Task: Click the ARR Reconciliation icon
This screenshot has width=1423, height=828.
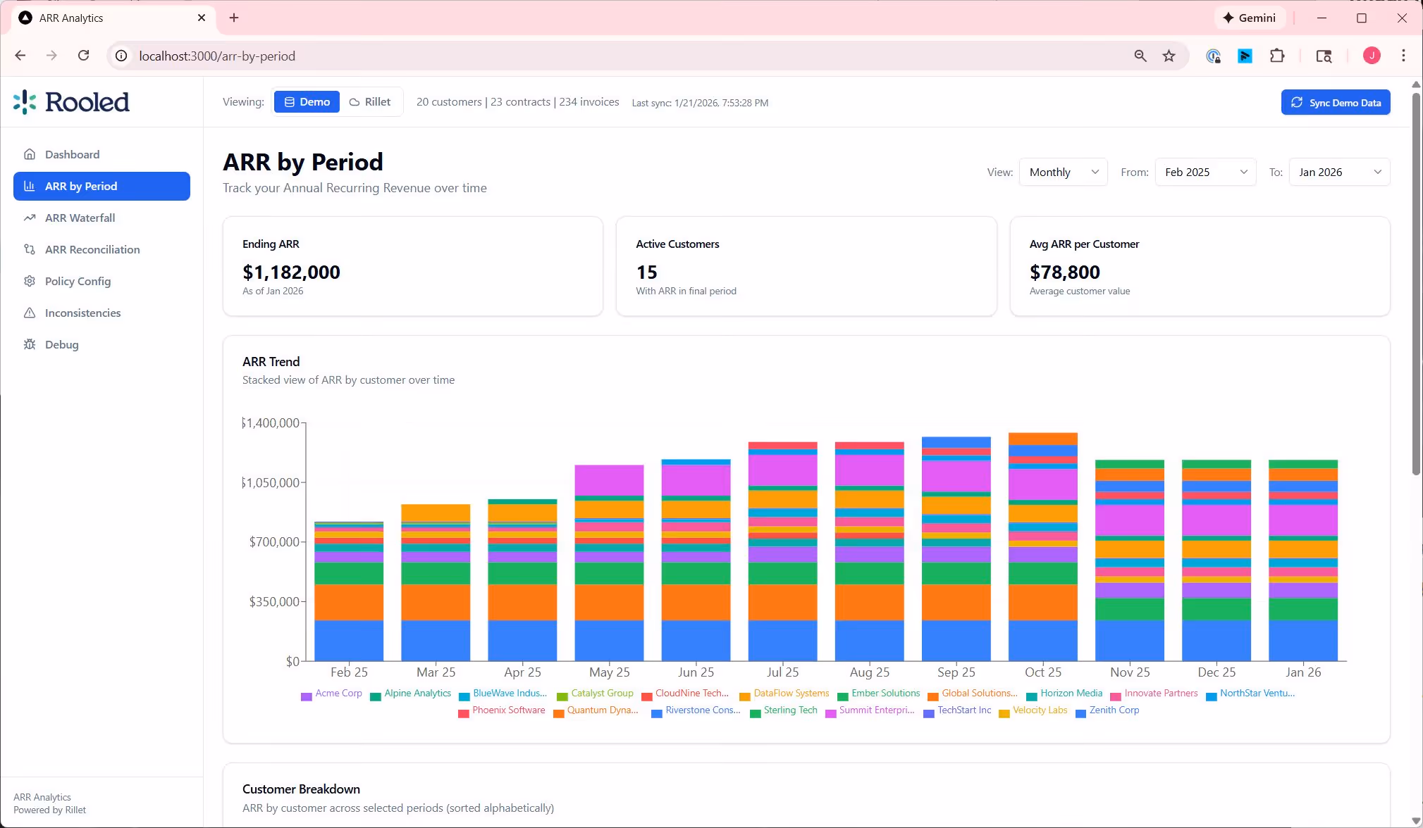Action: (x=30, y=249)
